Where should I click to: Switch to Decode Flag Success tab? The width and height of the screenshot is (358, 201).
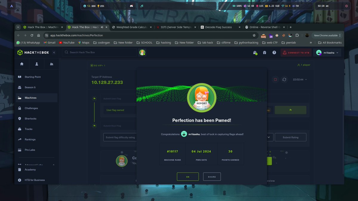(220, 27)
